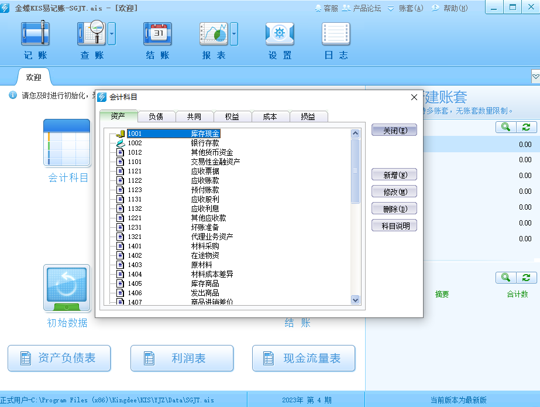This screenshot has width=540, height=407.
Task: Switch to the 负债 tab
Action: point(156,117)
